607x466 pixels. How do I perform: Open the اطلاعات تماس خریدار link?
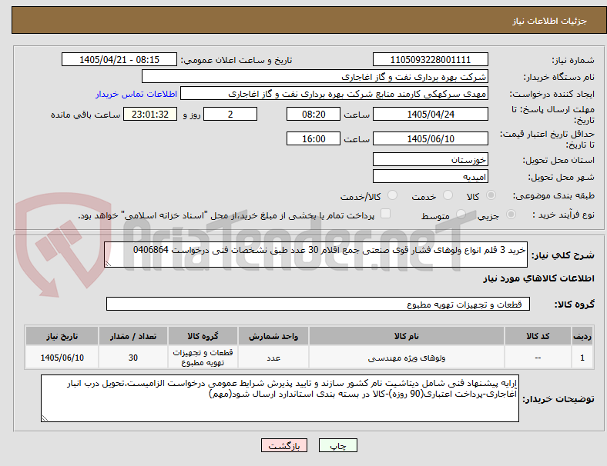pyautogui.click(x=136, y=94)
